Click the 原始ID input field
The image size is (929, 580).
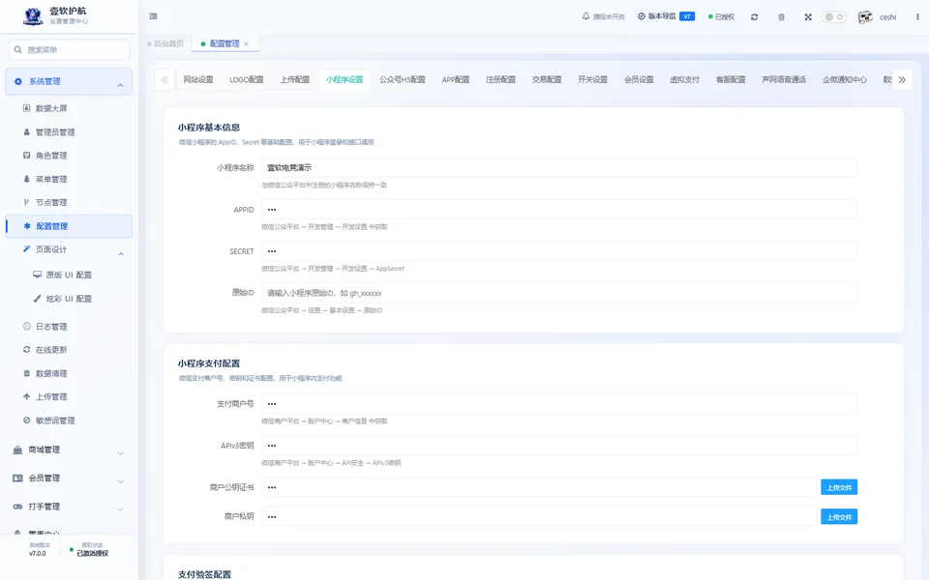(559, 293)
